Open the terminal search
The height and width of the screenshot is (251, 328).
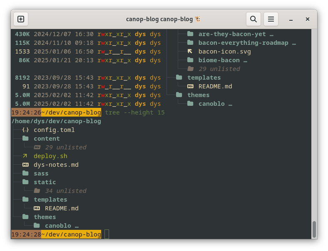[253, 19]
